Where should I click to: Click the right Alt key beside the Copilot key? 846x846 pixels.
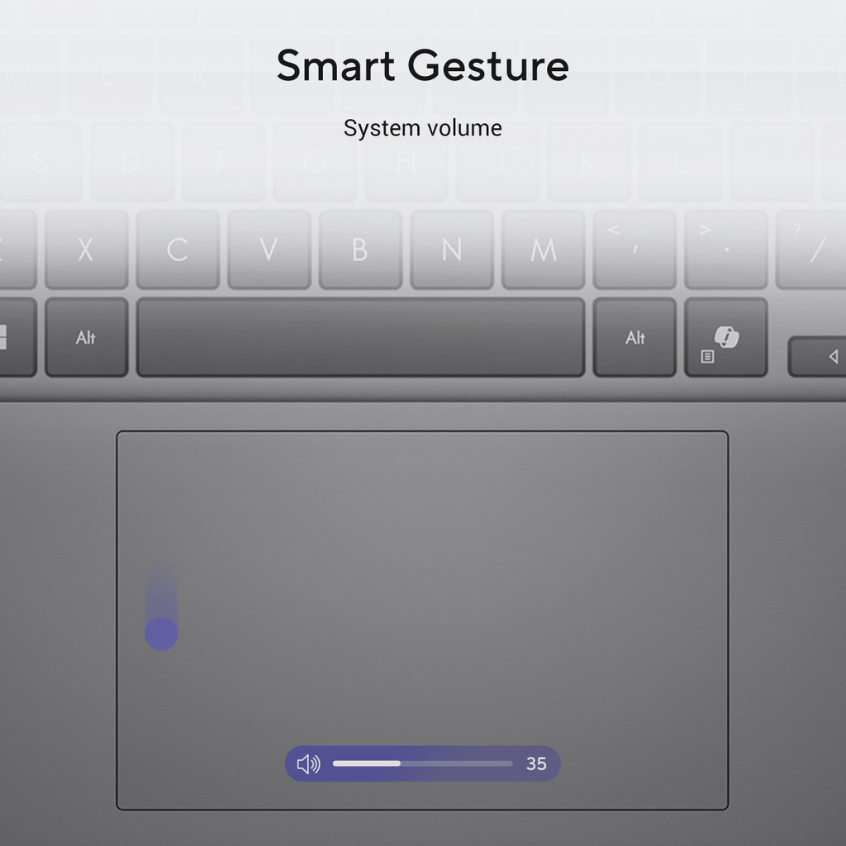click(x=634, y=337)
